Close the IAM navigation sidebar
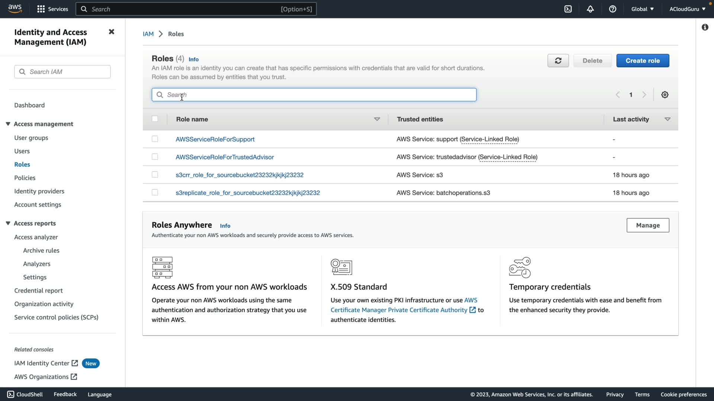Image resolution: width=714 pixels, height=401 pixels. [111, 32]
